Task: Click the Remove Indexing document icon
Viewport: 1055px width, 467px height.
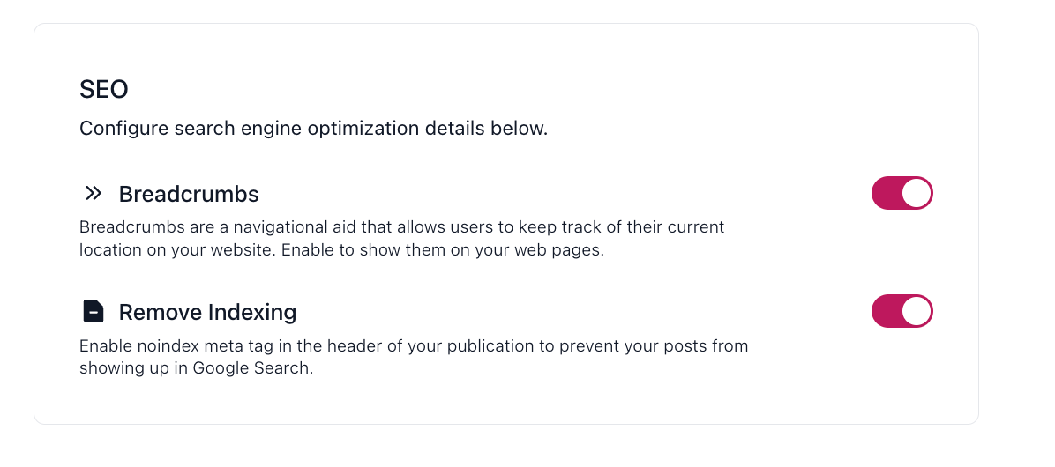Action: tap(93, 311)
